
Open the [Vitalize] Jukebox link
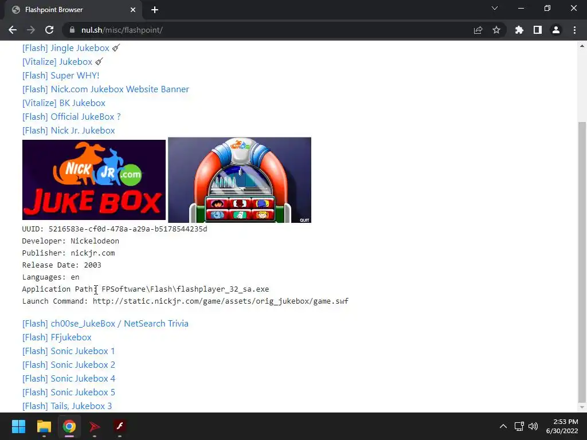(x=57, y=62)
